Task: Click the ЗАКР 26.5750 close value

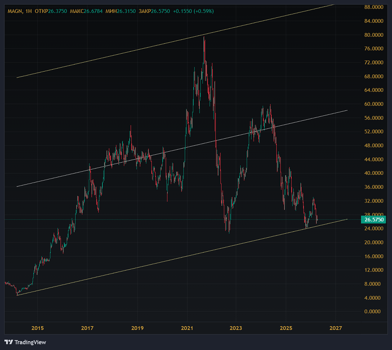Action: (x=154, y=11)
